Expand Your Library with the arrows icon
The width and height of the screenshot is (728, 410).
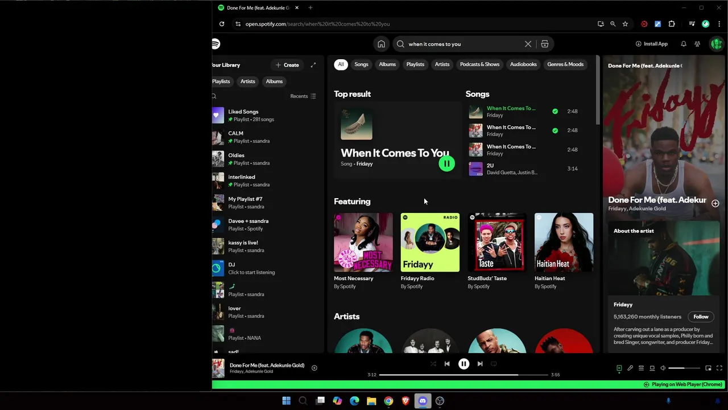313,65
